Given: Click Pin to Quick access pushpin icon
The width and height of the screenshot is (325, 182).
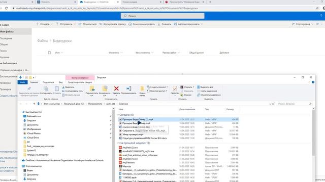Looking at the screenshot, I should pyautogui.click(x=29, y=89).
